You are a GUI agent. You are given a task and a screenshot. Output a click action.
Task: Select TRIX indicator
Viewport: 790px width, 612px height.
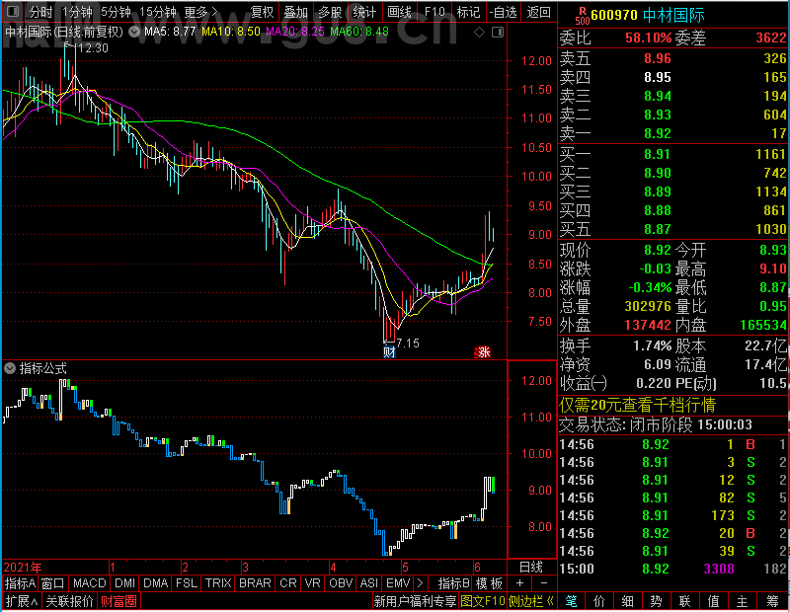(217, 583)
